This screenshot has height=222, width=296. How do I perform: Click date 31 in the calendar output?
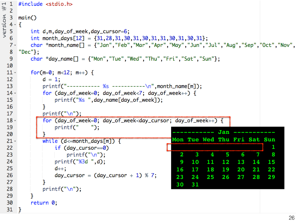pyautogui.click(x=195, y=185)
